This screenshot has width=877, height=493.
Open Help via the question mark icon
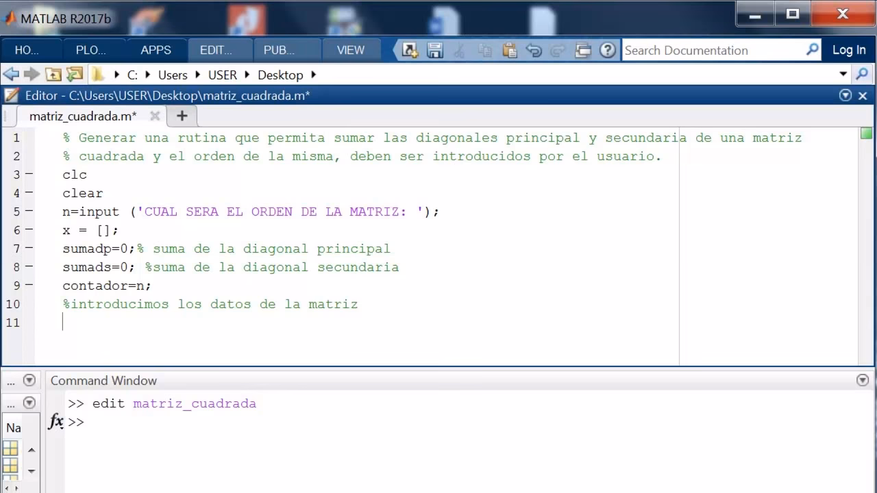[608, 50]
